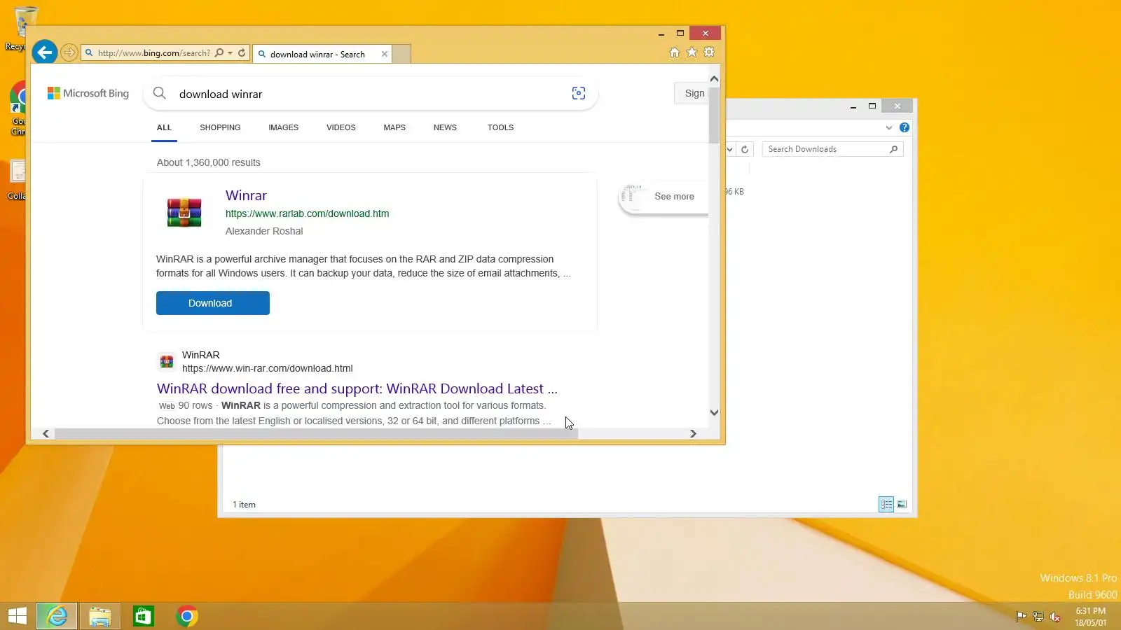Open the Windows Start button
Screen dimensions: 1121x630
click(18, 616)
